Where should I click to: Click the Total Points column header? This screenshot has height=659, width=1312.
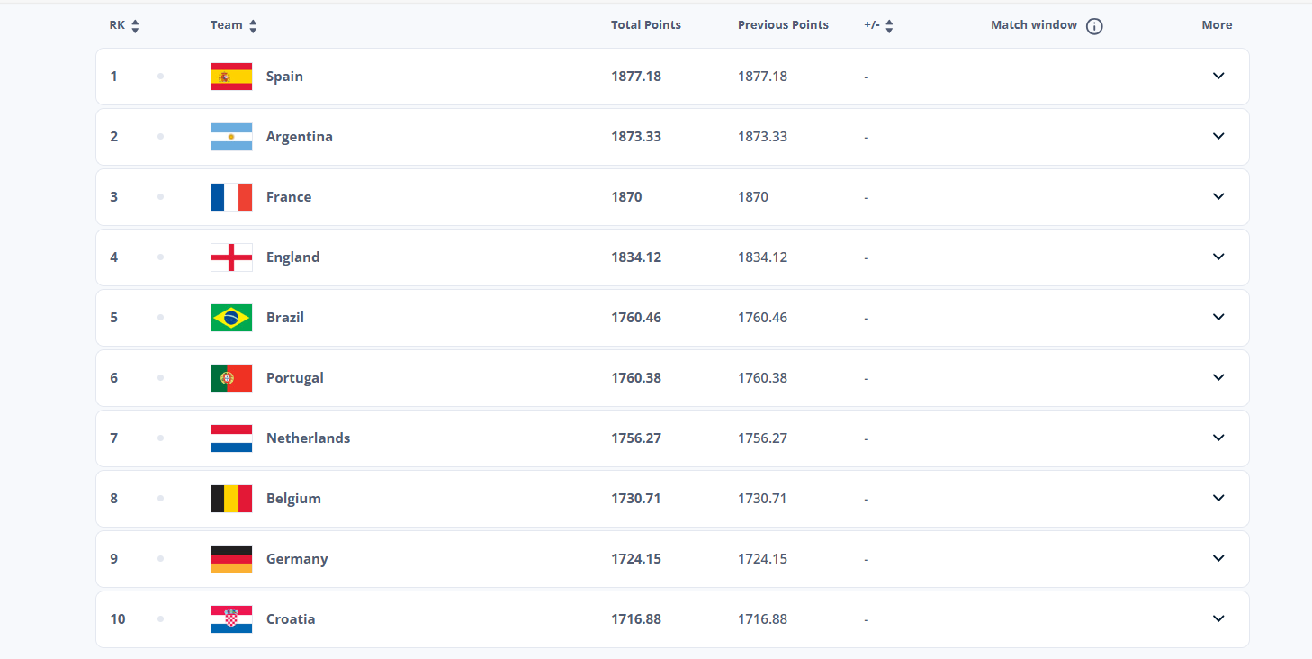coord(646,25)
